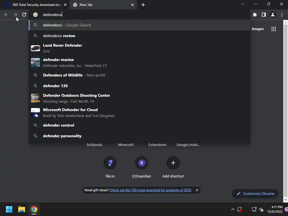Toggle the Chrome side panel icon
The height and width of the screenshot is (216, 288).
pyautogui.click(x=264, y=15)
